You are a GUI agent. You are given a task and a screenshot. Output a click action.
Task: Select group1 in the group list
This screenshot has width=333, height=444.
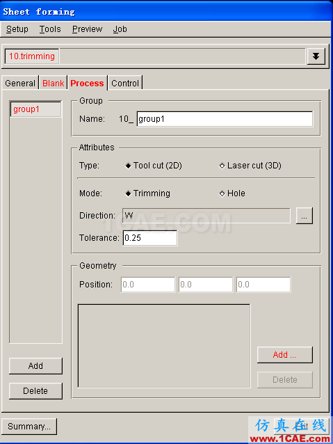[x=35, y=109]
